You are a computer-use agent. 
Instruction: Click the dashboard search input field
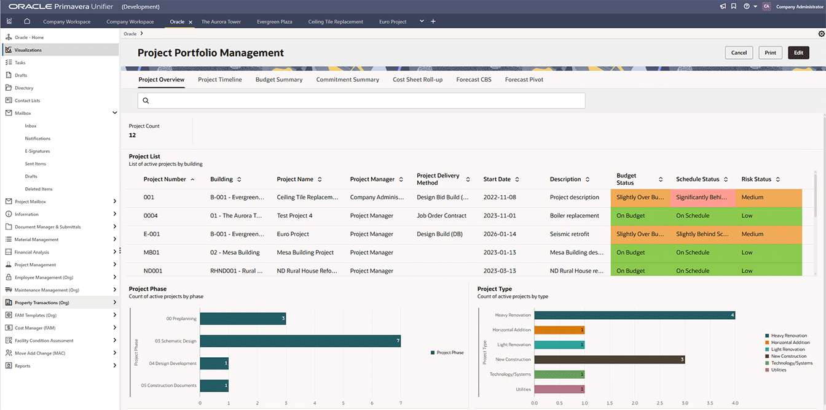361,101
